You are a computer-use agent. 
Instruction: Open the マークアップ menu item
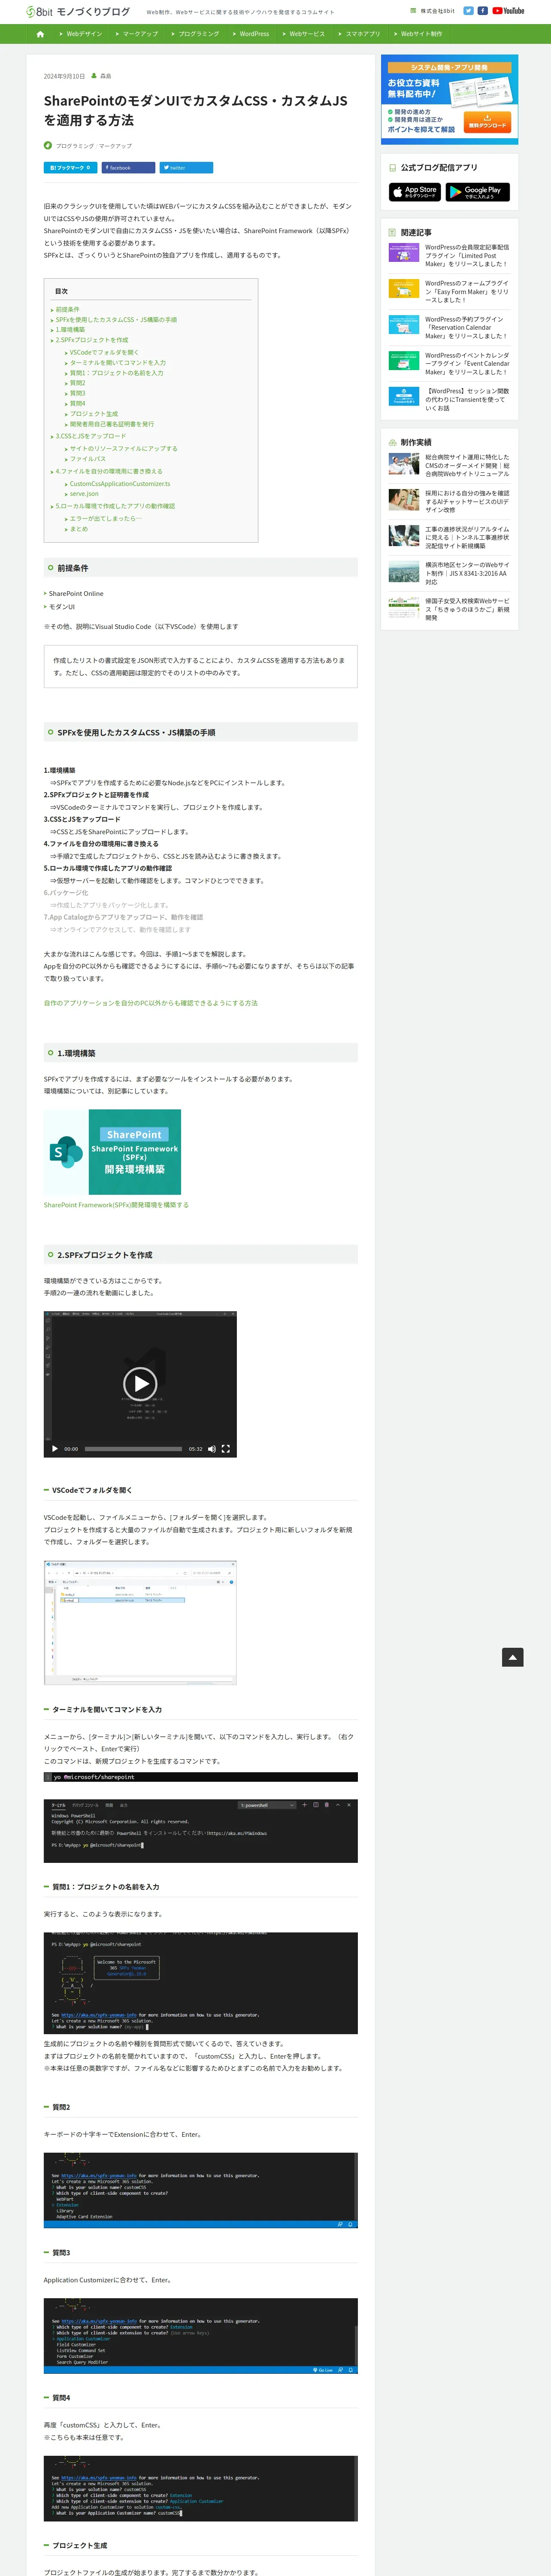point(137,34)
